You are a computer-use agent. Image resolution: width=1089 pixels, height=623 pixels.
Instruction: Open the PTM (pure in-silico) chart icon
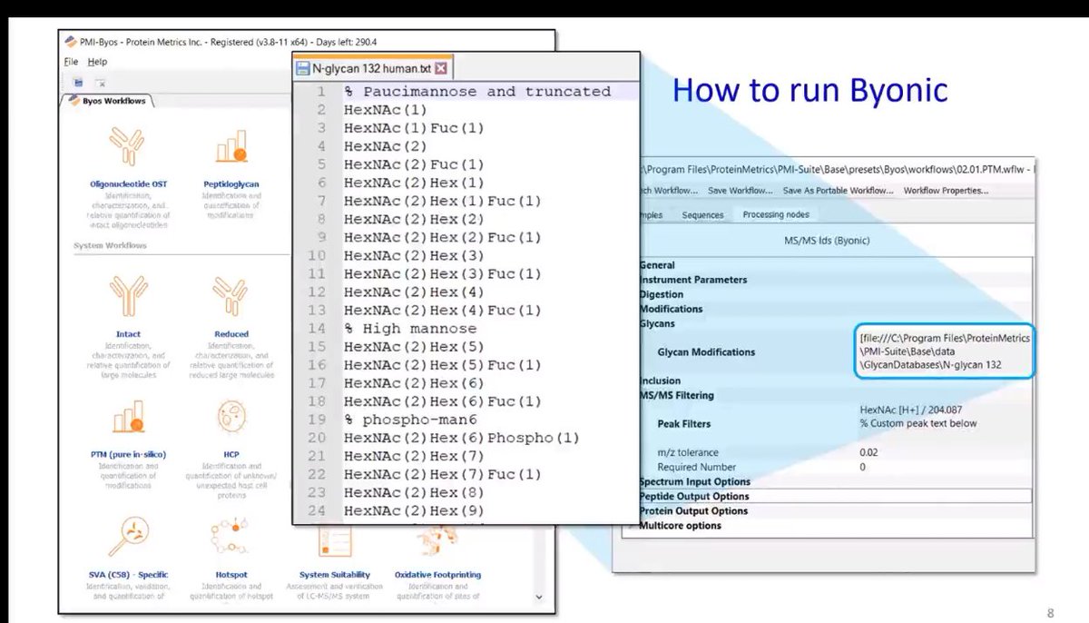pos(128,417)
